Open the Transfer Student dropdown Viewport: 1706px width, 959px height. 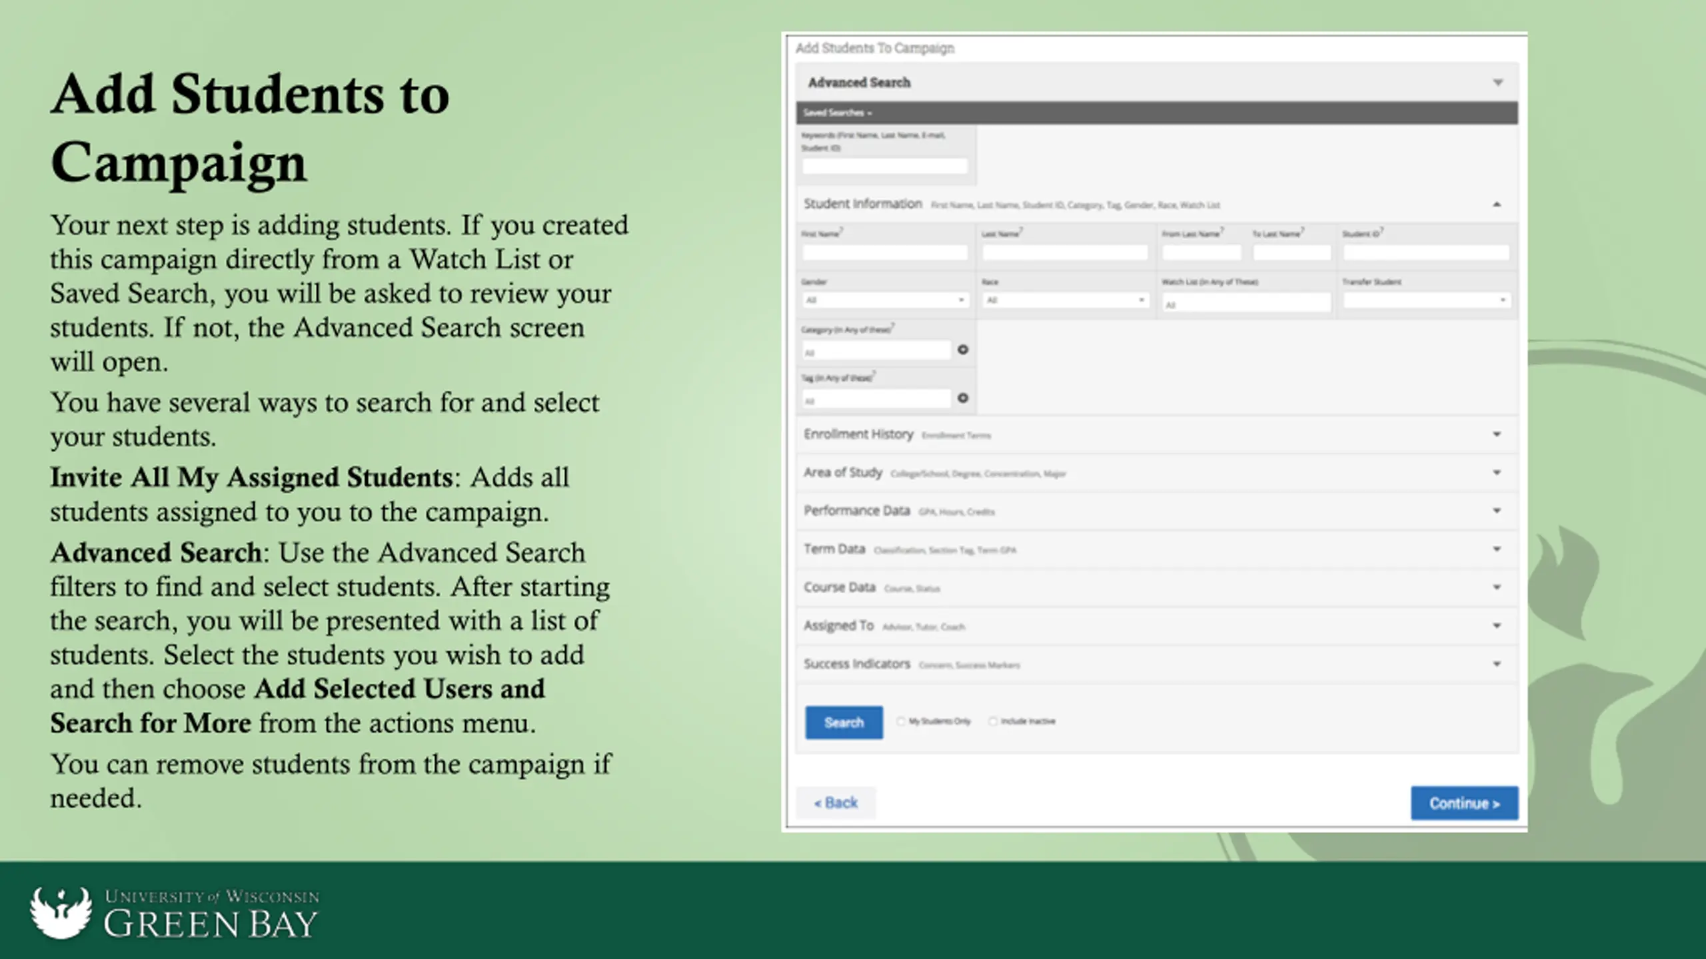(x=1426, y=300)
